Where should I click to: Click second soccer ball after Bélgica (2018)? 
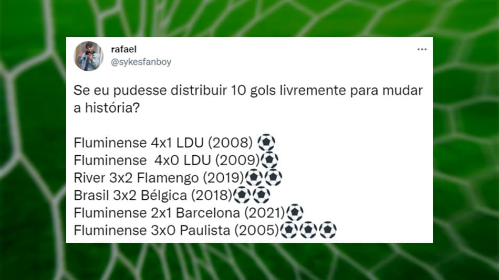click(x=262, y=195)
